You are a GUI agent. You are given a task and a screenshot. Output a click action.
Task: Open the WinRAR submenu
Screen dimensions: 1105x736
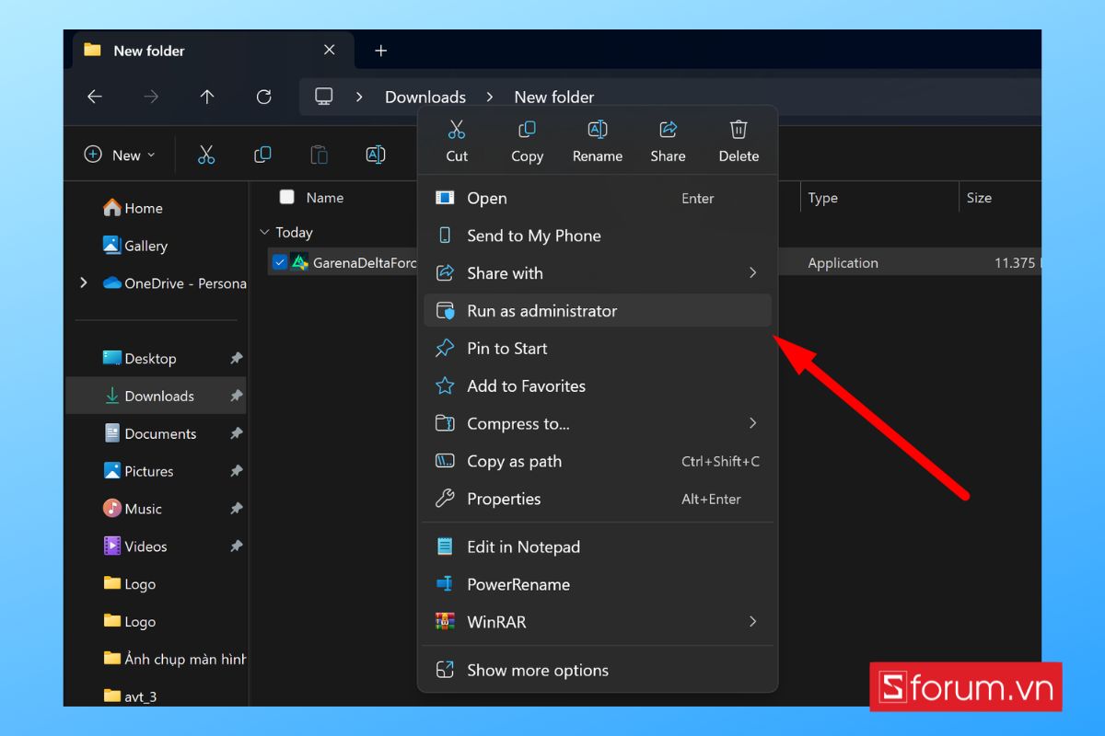click(x=598, y=623)
